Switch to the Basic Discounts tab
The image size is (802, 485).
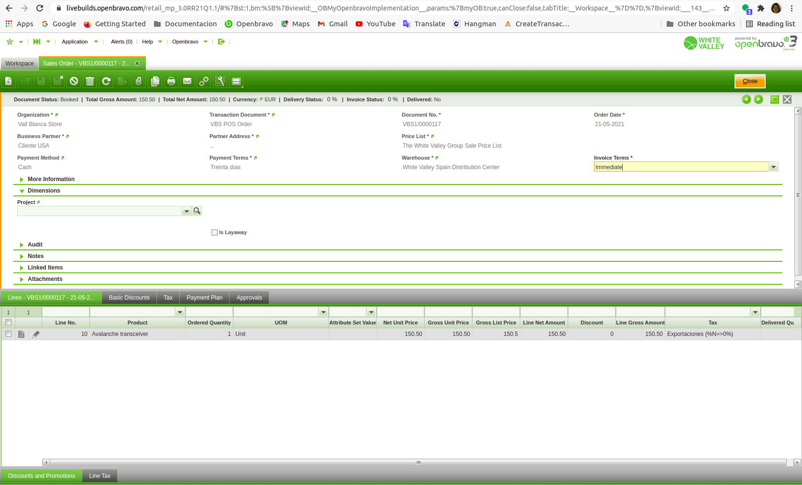pos(129,298)
